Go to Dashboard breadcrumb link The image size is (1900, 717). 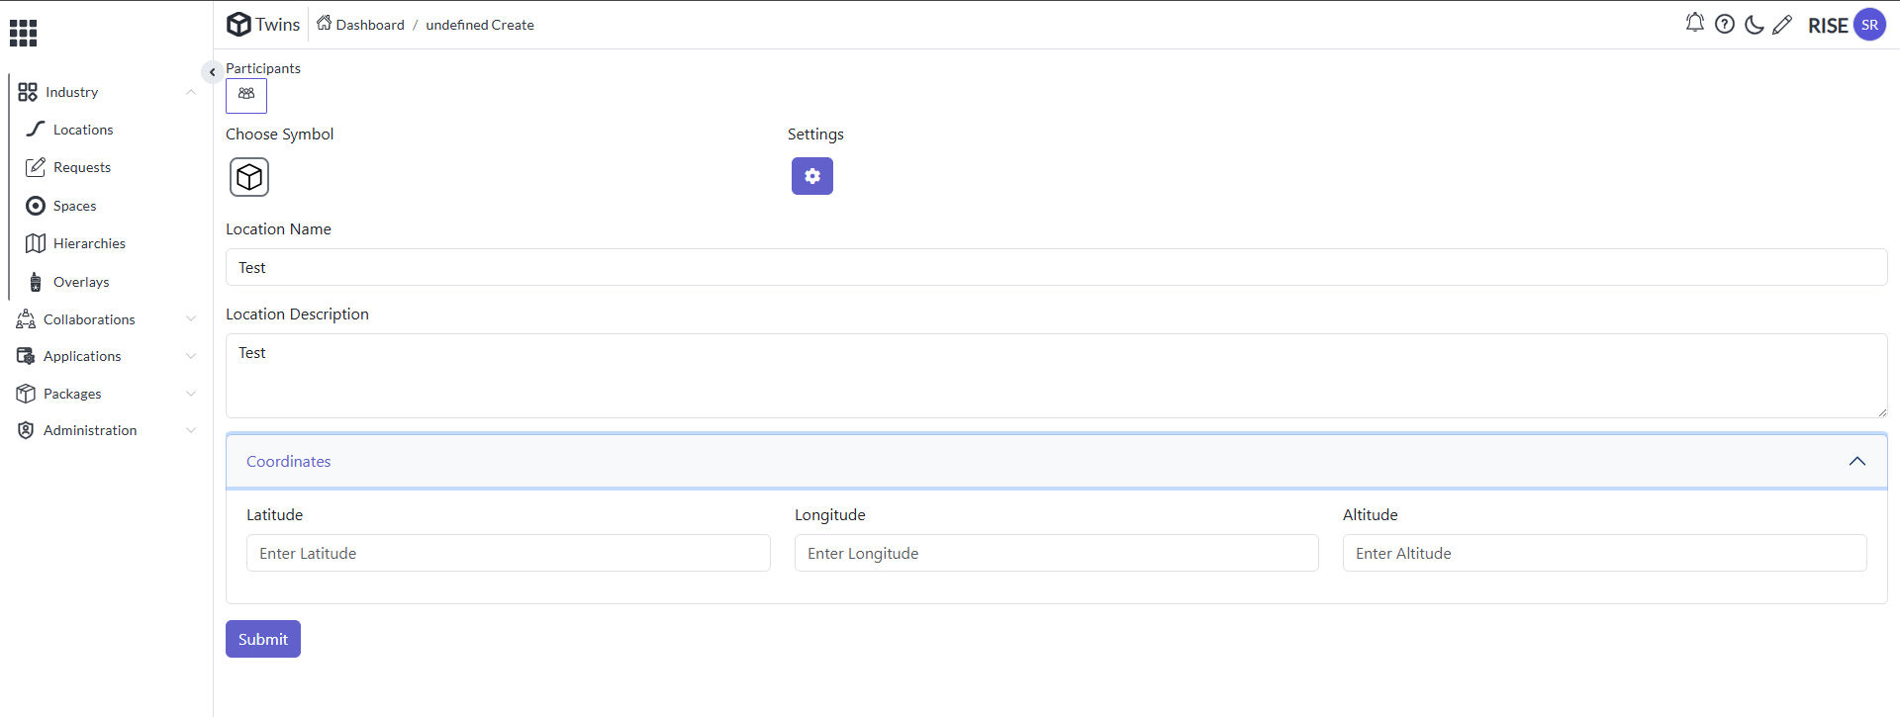tap(370, 25)
